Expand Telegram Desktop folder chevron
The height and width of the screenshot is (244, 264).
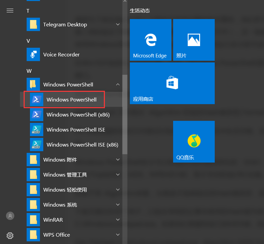point(118,24)
